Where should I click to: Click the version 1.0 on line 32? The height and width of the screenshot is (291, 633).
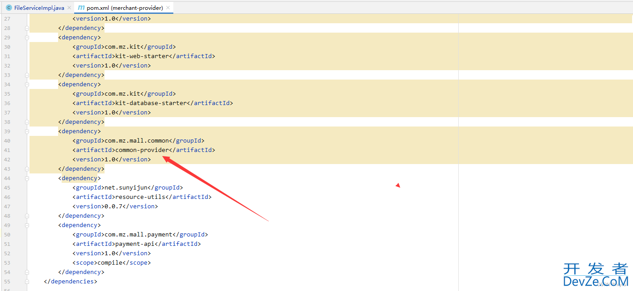(110, 66)
